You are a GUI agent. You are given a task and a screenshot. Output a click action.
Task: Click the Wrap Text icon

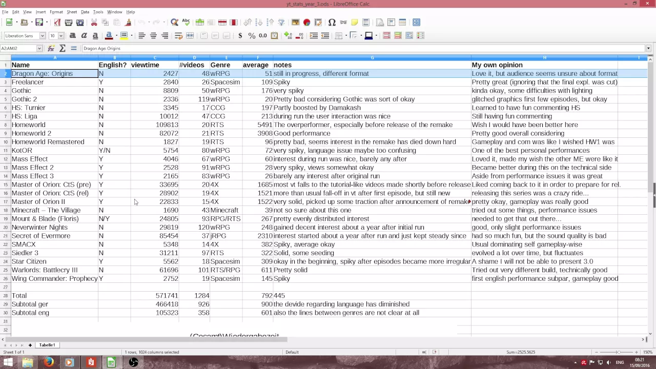point(178,36)
